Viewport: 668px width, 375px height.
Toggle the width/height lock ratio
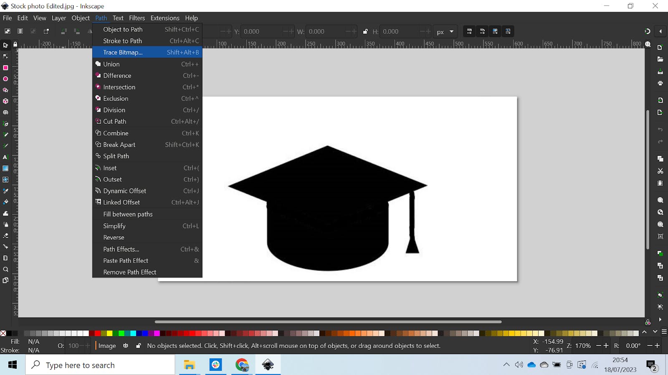pyautogui.click(x=365, y=32)
